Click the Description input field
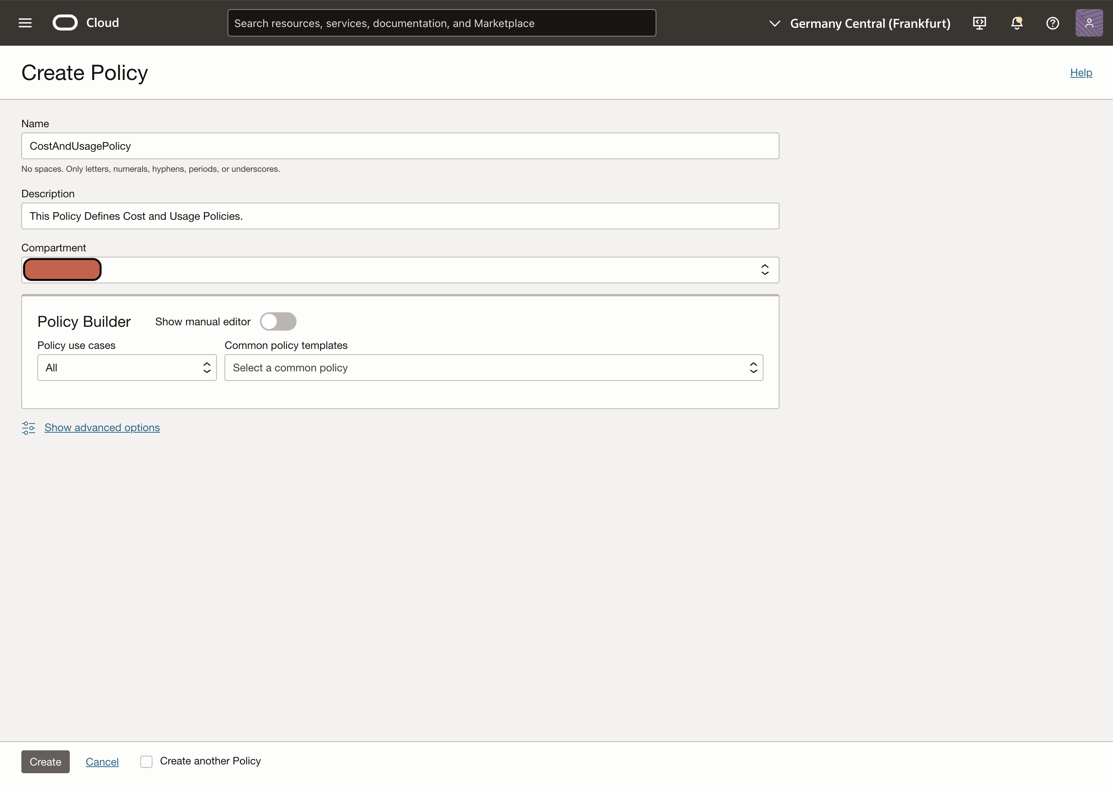This screenshot has height=793, width=1113. (x=400, y=216)
